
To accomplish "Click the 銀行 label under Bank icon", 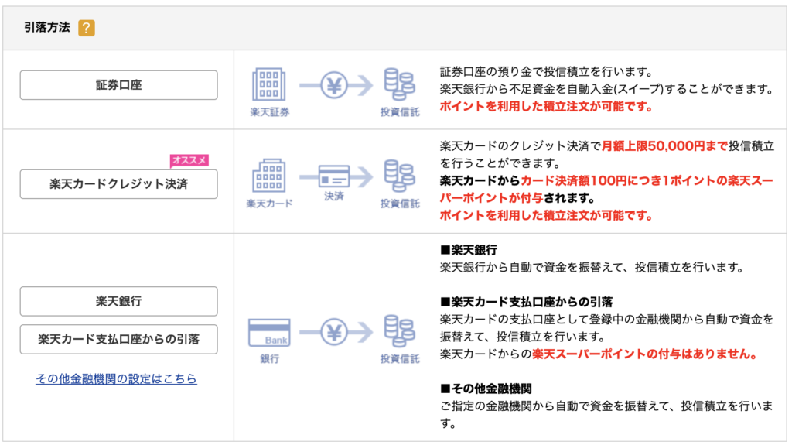I will pos(269,358).
